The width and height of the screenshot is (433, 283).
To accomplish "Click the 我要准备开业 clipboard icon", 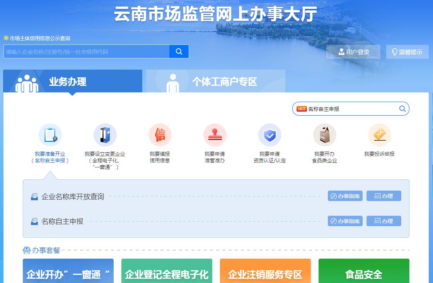I will pos(50,135).
